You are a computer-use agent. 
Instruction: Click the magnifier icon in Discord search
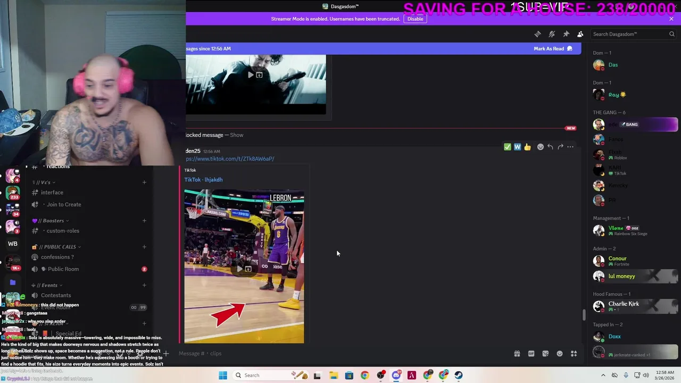(672, 34)
